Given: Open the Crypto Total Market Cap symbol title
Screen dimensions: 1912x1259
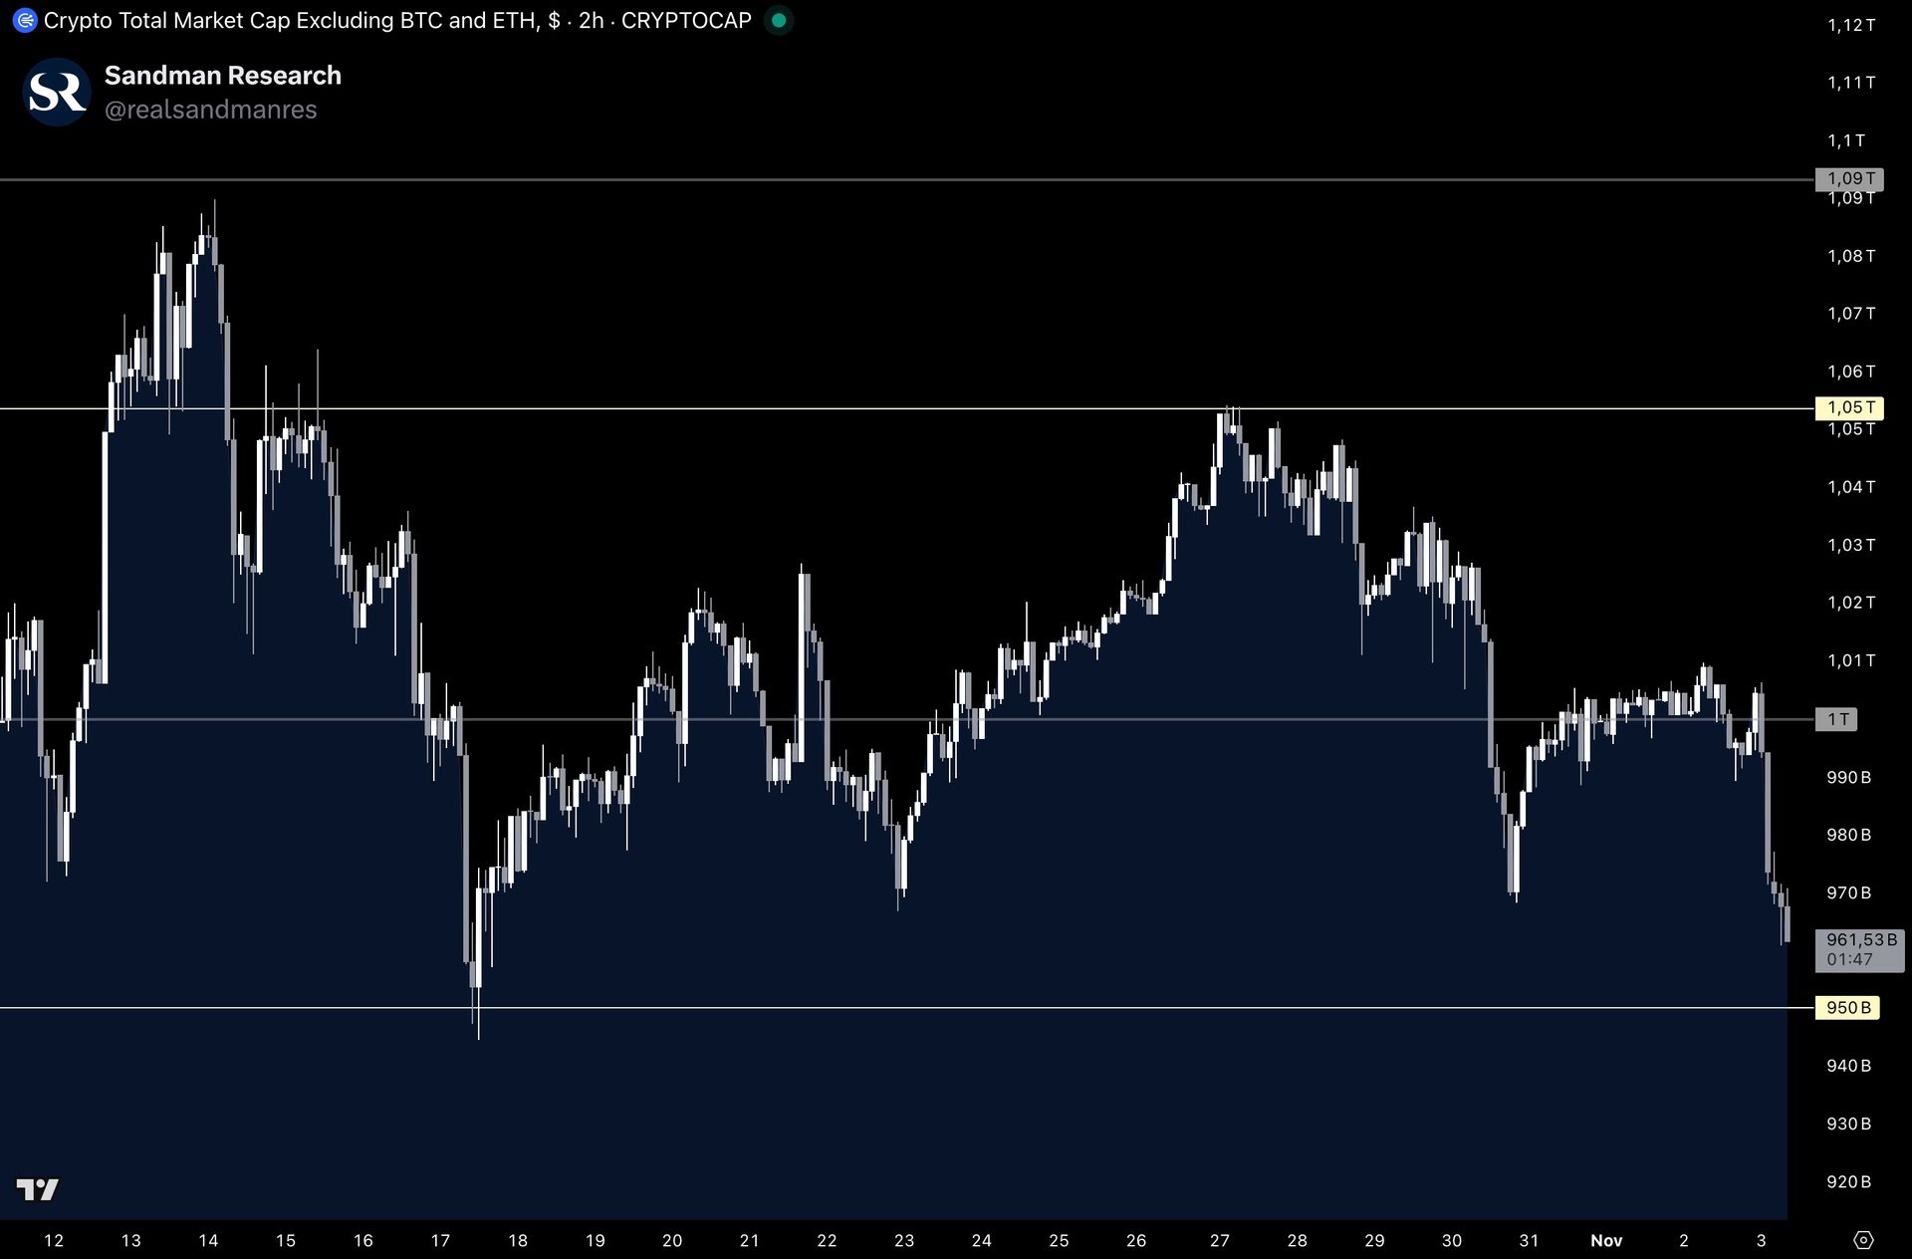Looking at the screenshot, I should tap(289, 20).
